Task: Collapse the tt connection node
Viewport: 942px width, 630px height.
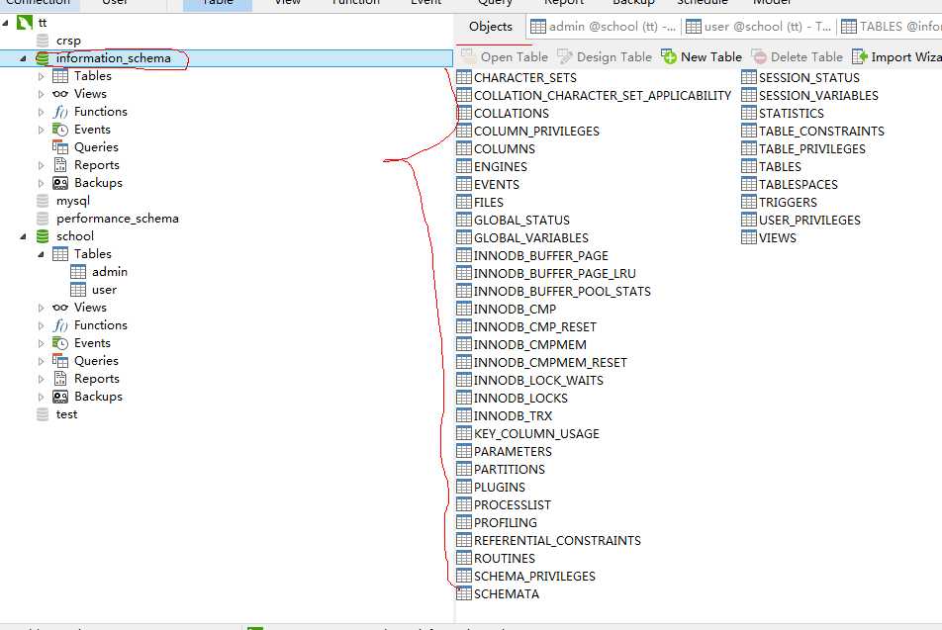Action: (x=5, y=23)
